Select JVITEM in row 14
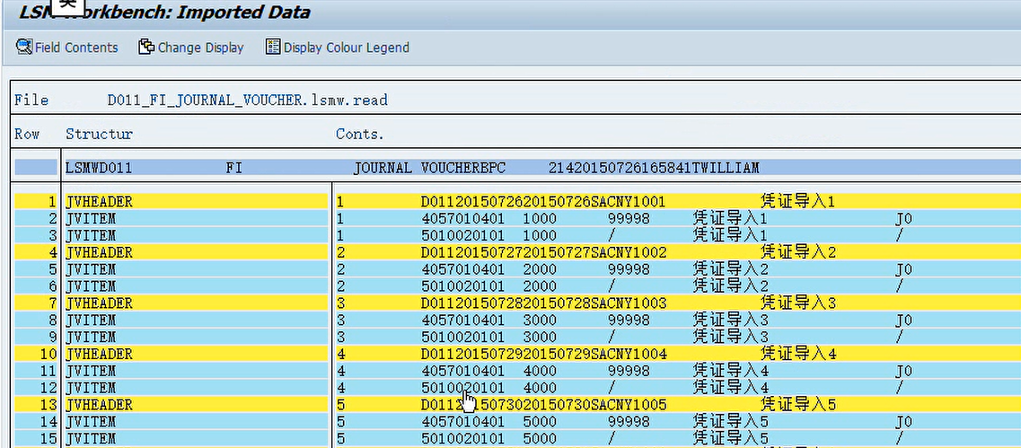The height and width of the screenshot is (448, 1021). [x=91, y=422]
